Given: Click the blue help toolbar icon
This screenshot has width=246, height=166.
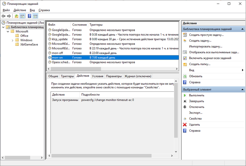Looking at the screenshot, I should tap(29, 16).
